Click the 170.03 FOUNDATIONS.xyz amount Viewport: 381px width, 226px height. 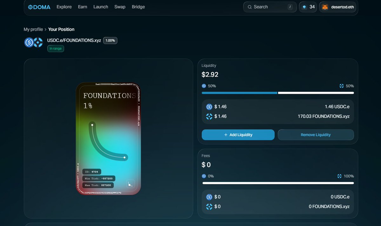pos(324,116)
